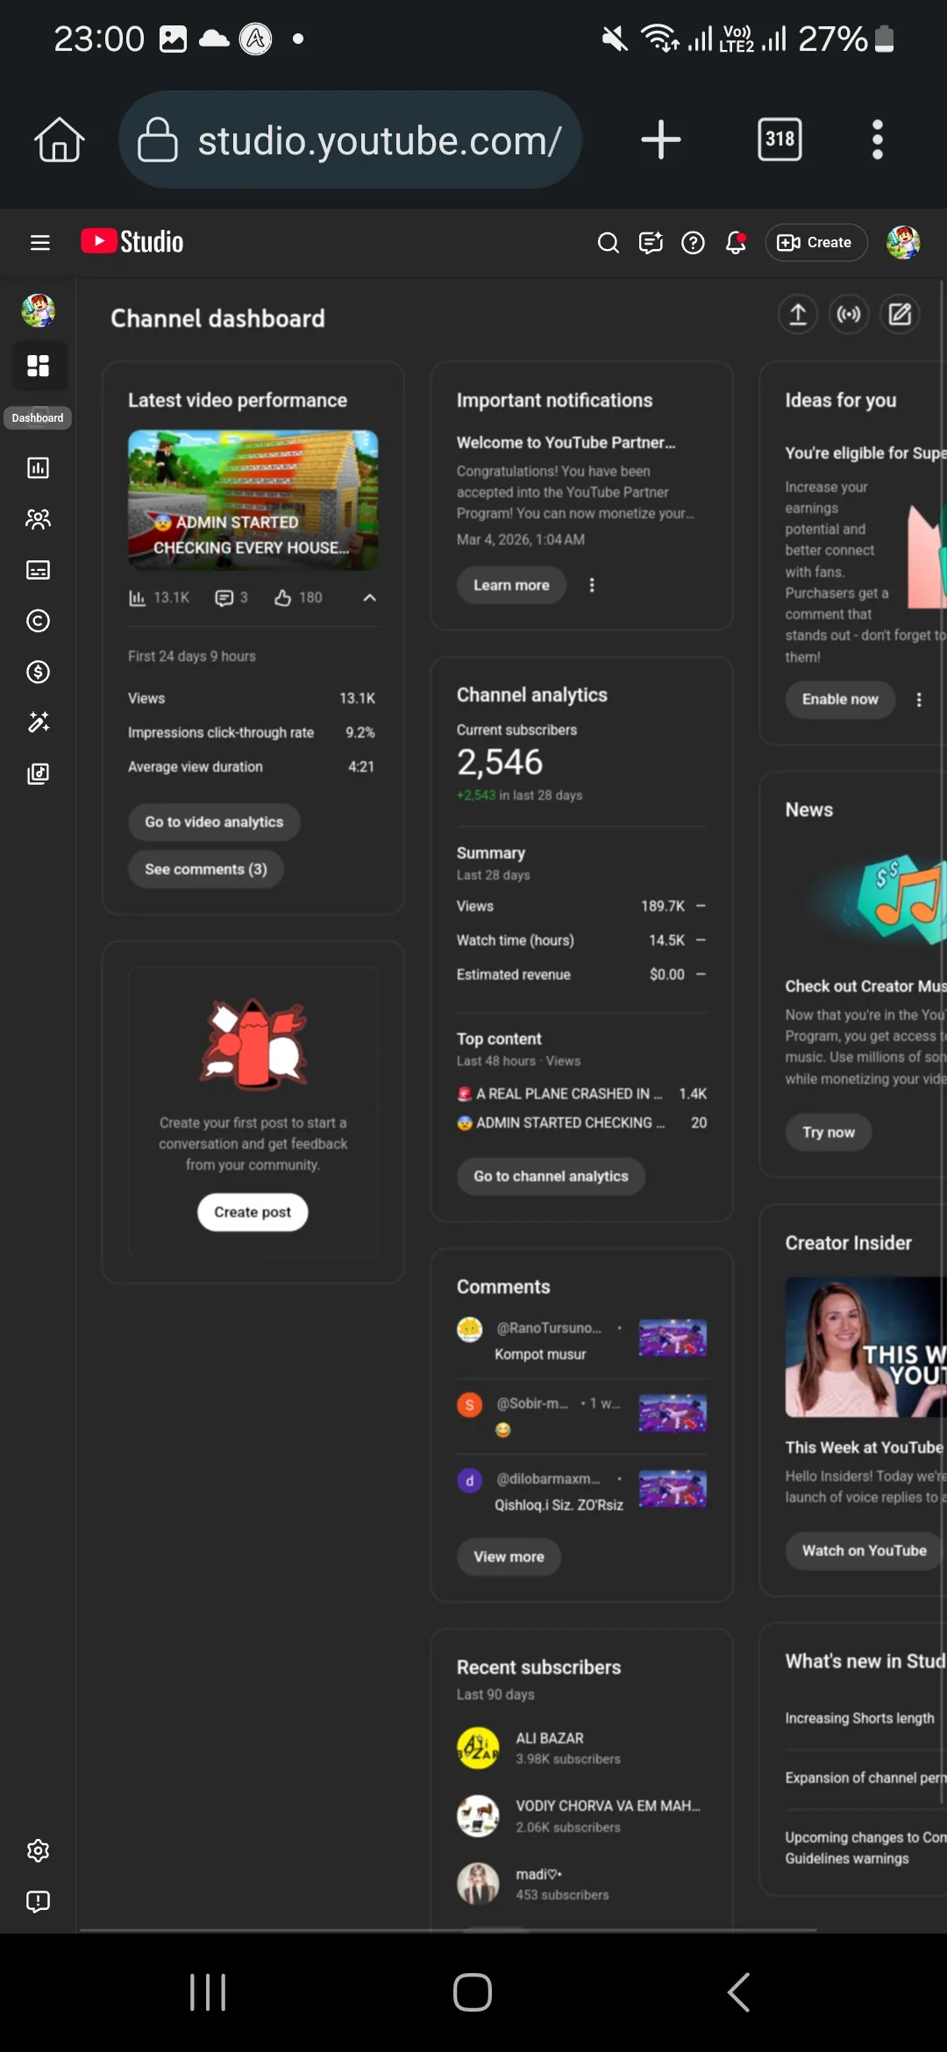The width and height of the screenshot is (947, 2052).
Task: Open ADMIN STARTED CHECKING top content row
Action: 581,1122
